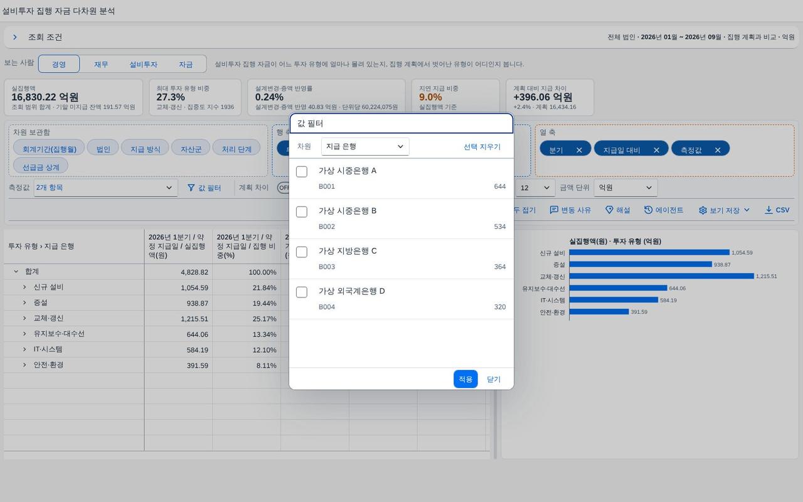The height and width of the screenshot is (502, 803).
Task: Collapse the 합계 row
Action: coord(16,272)
